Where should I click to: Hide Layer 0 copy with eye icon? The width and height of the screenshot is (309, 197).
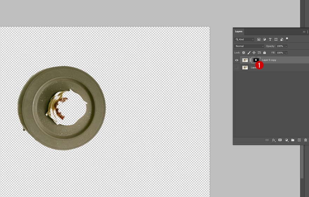(x=237, y=60)
